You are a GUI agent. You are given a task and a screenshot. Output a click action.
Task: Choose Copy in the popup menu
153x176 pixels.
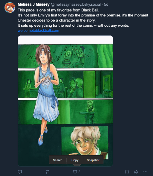[75, 160]
